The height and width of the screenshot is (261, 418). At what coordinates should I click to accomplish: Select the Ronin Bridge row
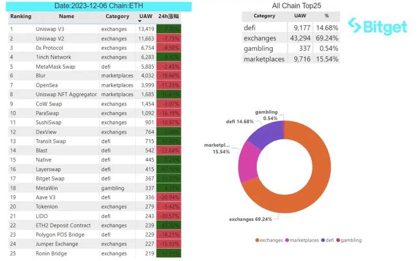click(x=95, y=253)
